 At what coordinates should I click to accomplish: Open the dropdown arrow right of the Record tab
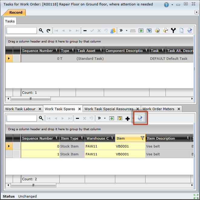[x=196, y=12]
